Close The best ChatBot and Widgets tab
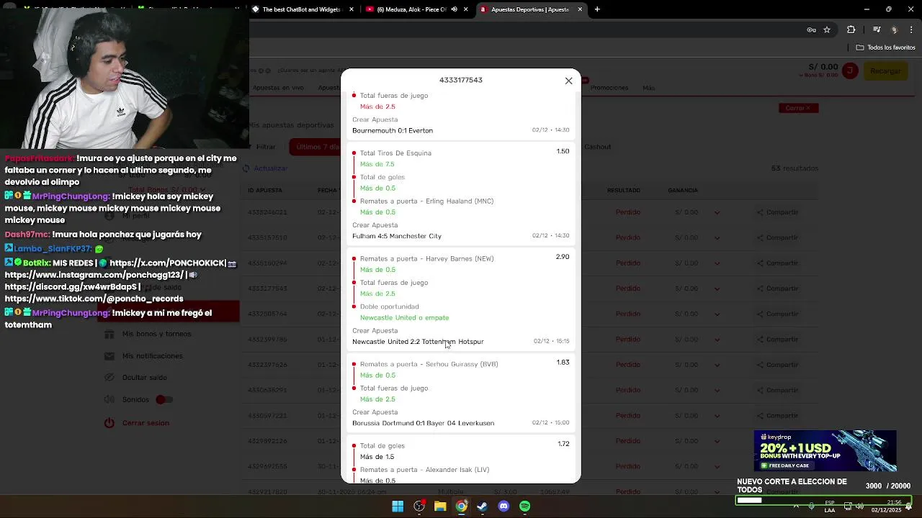This screenshot has height=518, width=922. 352,9
